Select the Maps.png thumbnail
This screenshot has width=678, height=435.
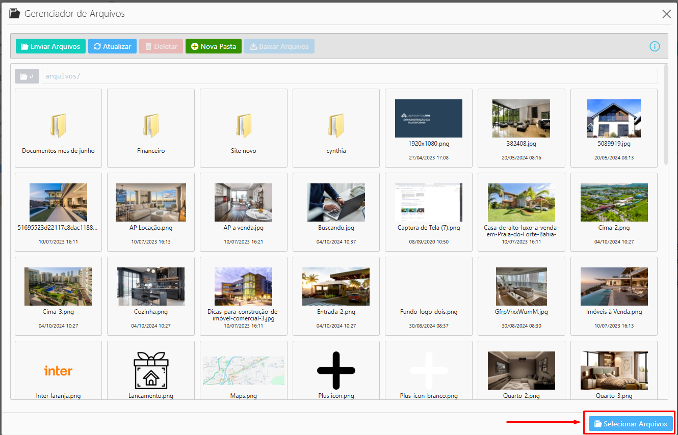click(x=243, y=371)
